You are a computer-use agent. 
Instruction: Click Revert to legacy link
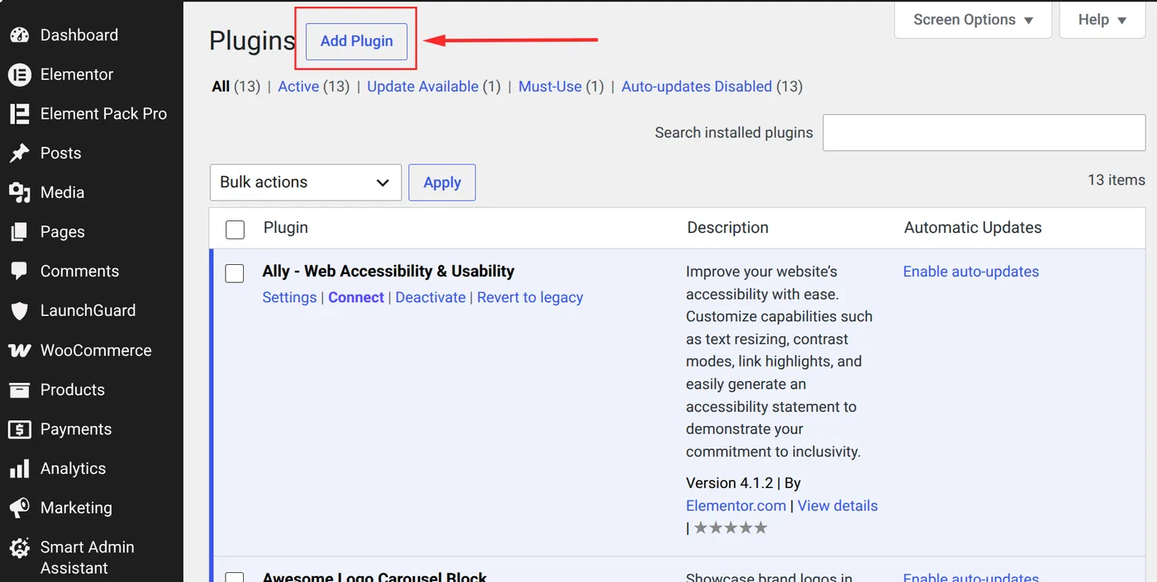pyautogui.click(x=530, y=298)
